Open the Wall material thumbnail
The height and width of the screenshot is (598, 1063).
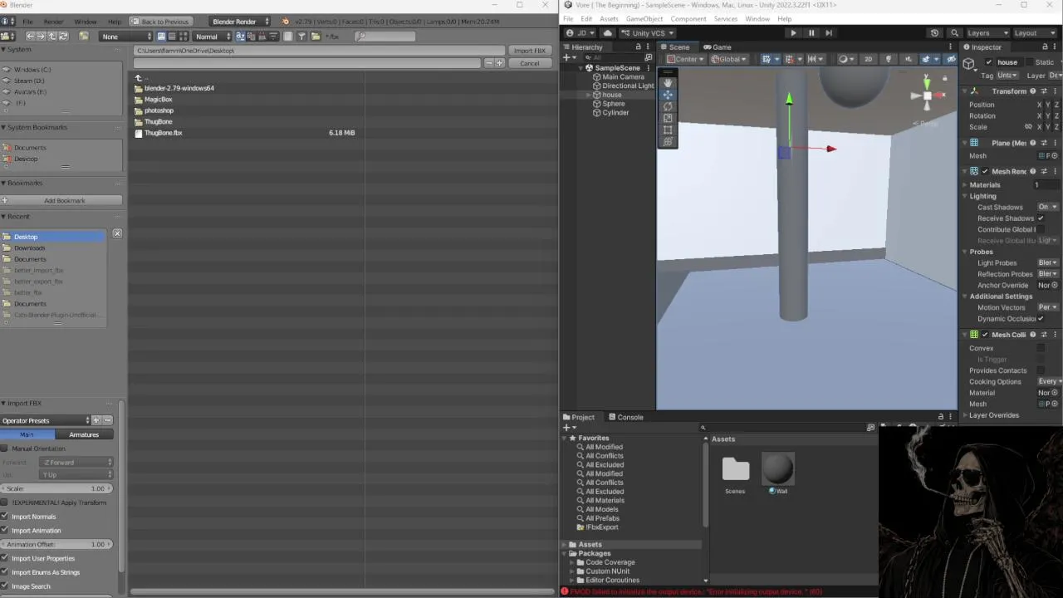(778, 470)
